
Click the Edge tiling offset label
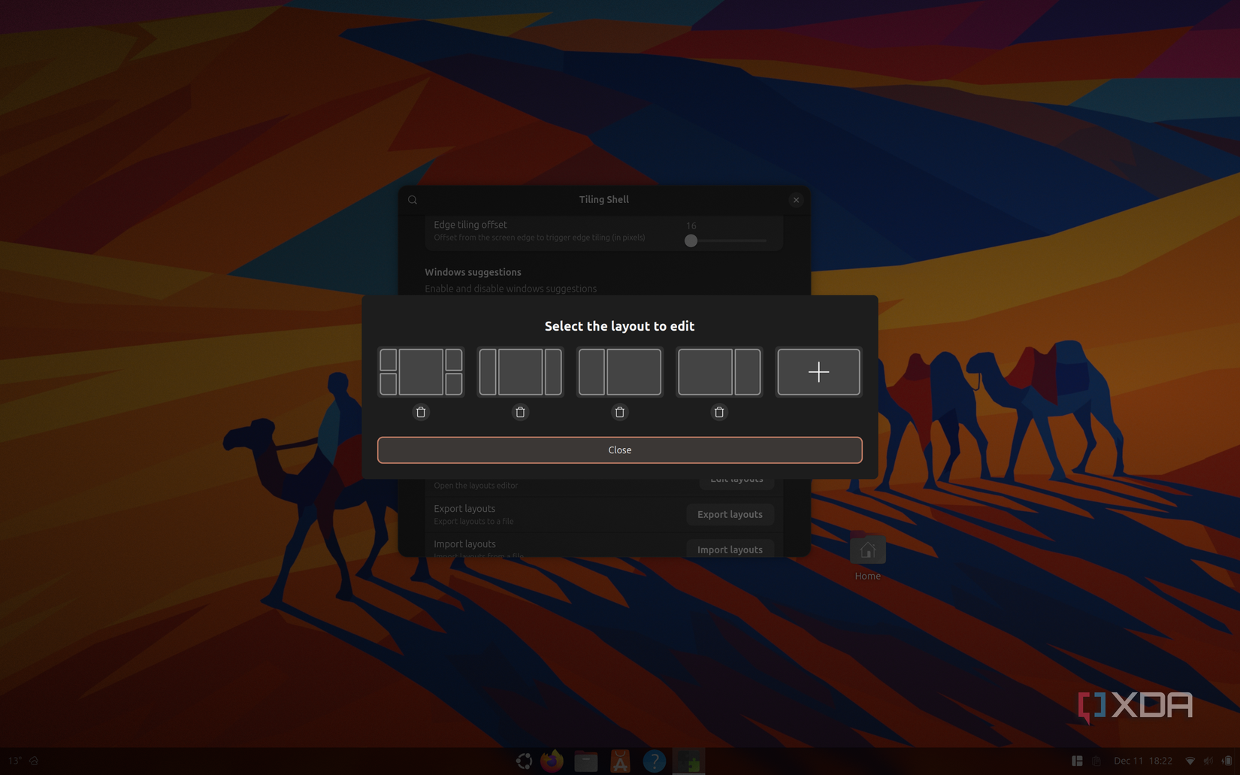[470, 225]
